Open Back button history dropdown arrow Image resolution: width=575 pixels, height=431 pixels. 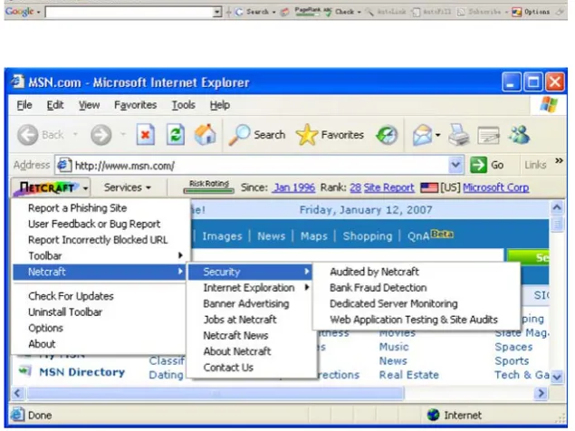pyautogui.click(x=75, y=135)
